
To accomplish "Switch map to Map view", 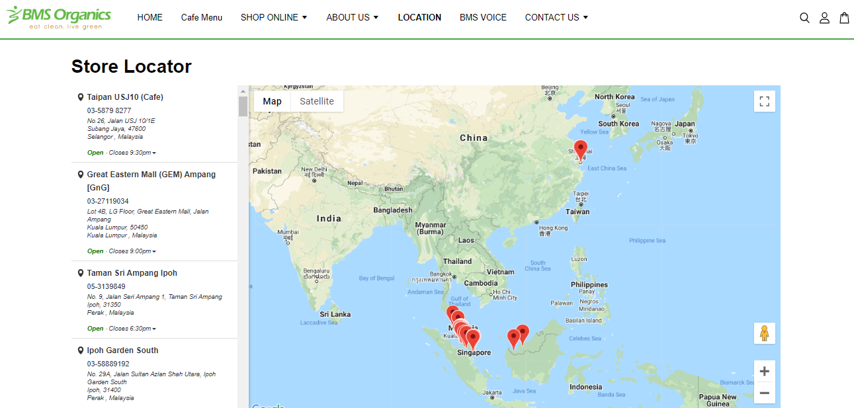I will (272, 101).
